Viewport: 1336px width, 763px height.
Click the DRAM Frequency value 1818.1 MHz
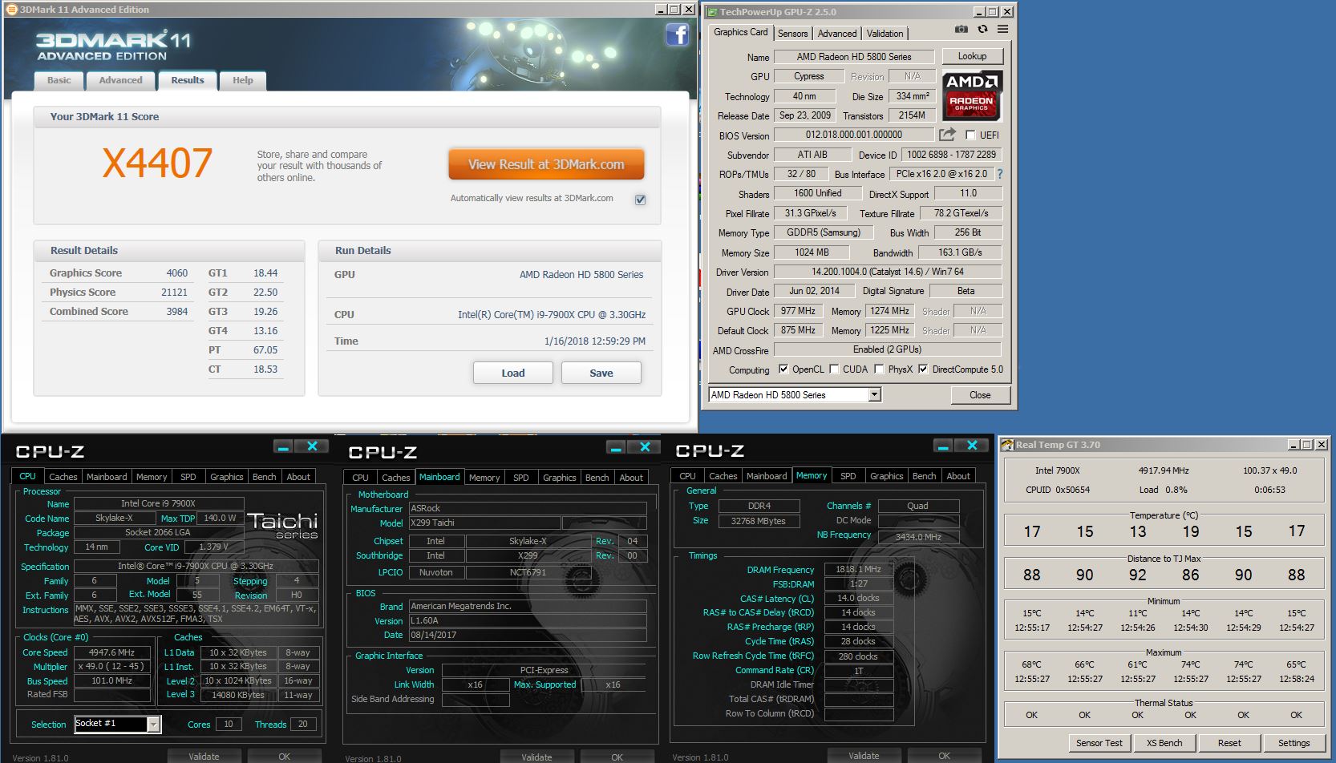(x=857, y=569)
